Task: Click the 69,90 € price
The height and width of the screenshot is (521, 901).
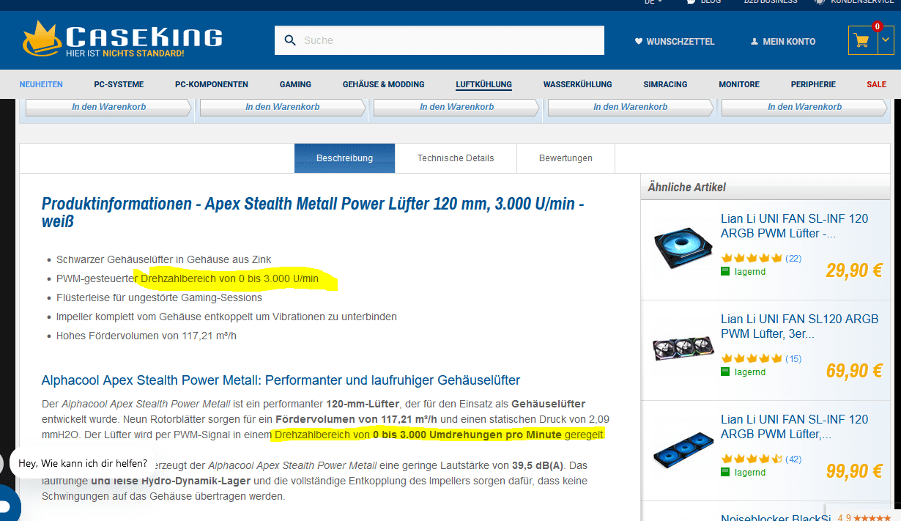Action: click(854, 371)
